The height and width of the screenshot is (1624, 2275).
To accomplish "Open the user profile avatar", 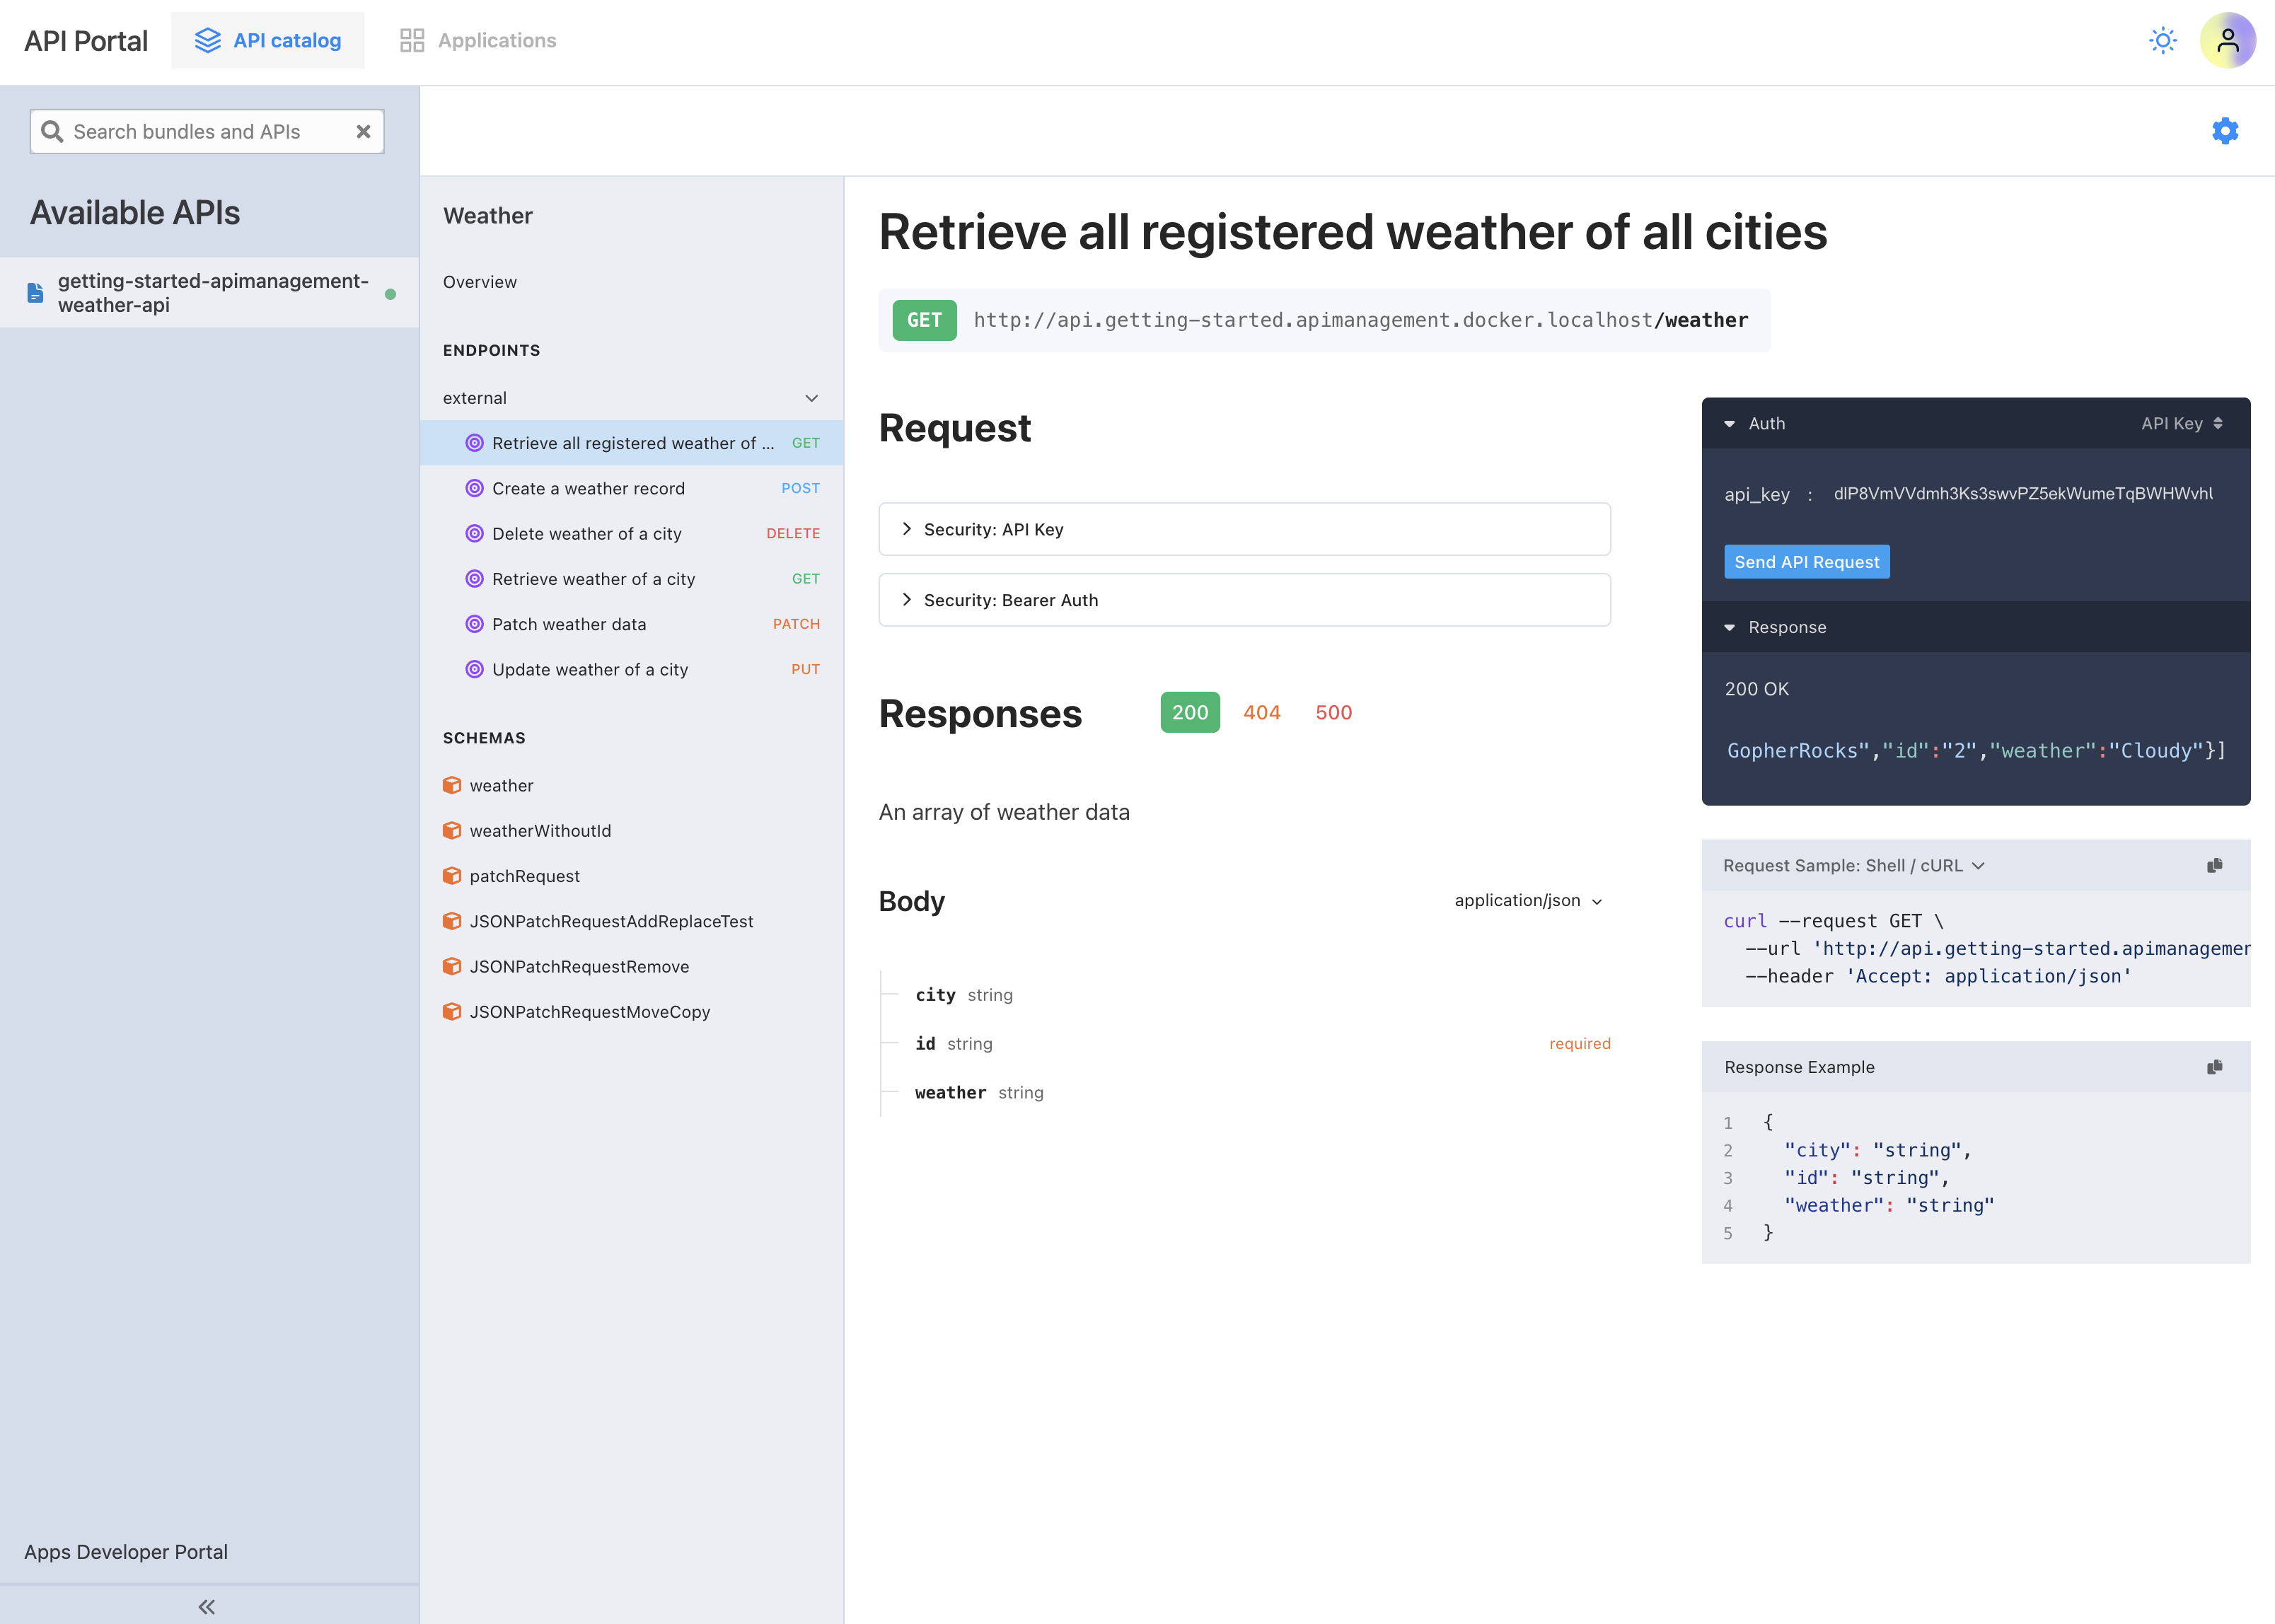I will [2227, 41].
